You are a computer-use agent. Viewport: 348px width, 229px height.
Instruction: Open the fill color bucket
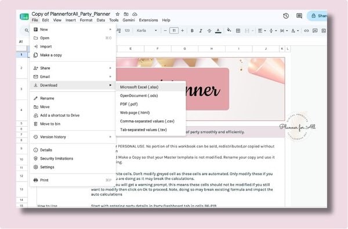tap(229, 30)
